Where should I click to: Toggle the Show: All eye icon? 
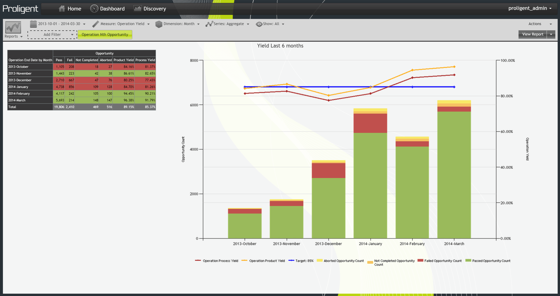pos(259,24)
